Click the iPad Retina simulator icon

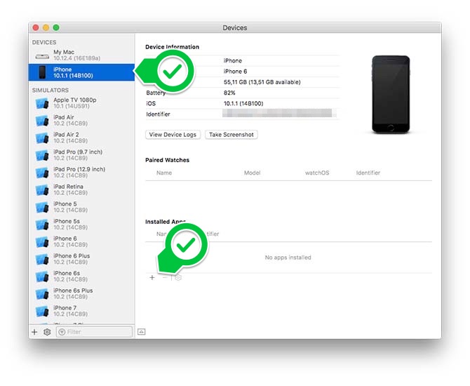(x=42, y=190)
